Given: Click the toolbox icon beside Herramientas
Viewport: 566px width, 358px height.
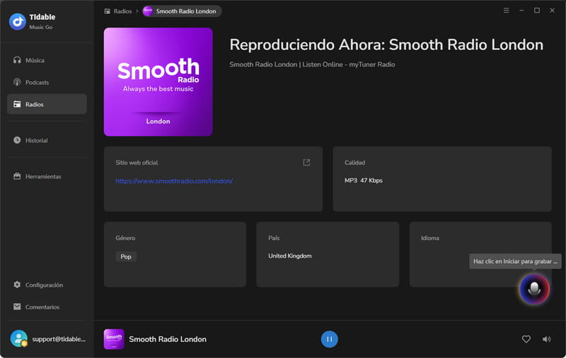Looking at the screenshot, I should (17, 176).
